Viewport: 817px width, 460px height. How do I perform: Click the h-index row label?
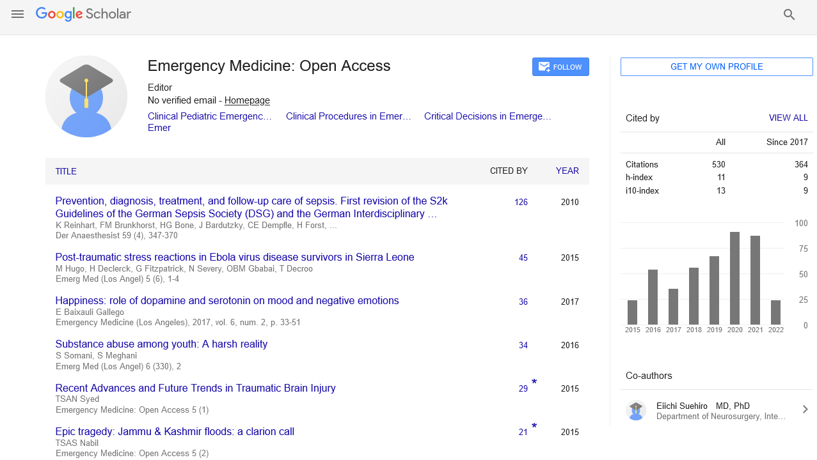point(639,178)
